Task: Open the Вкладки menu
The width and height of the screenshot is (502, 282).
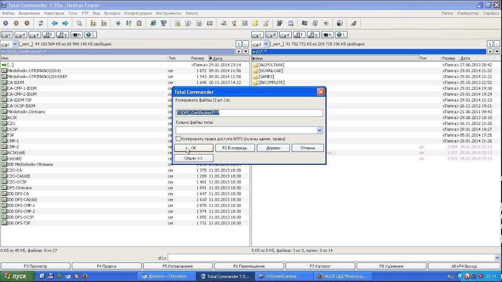Action: pyautogui.click(x=112, y=13)
